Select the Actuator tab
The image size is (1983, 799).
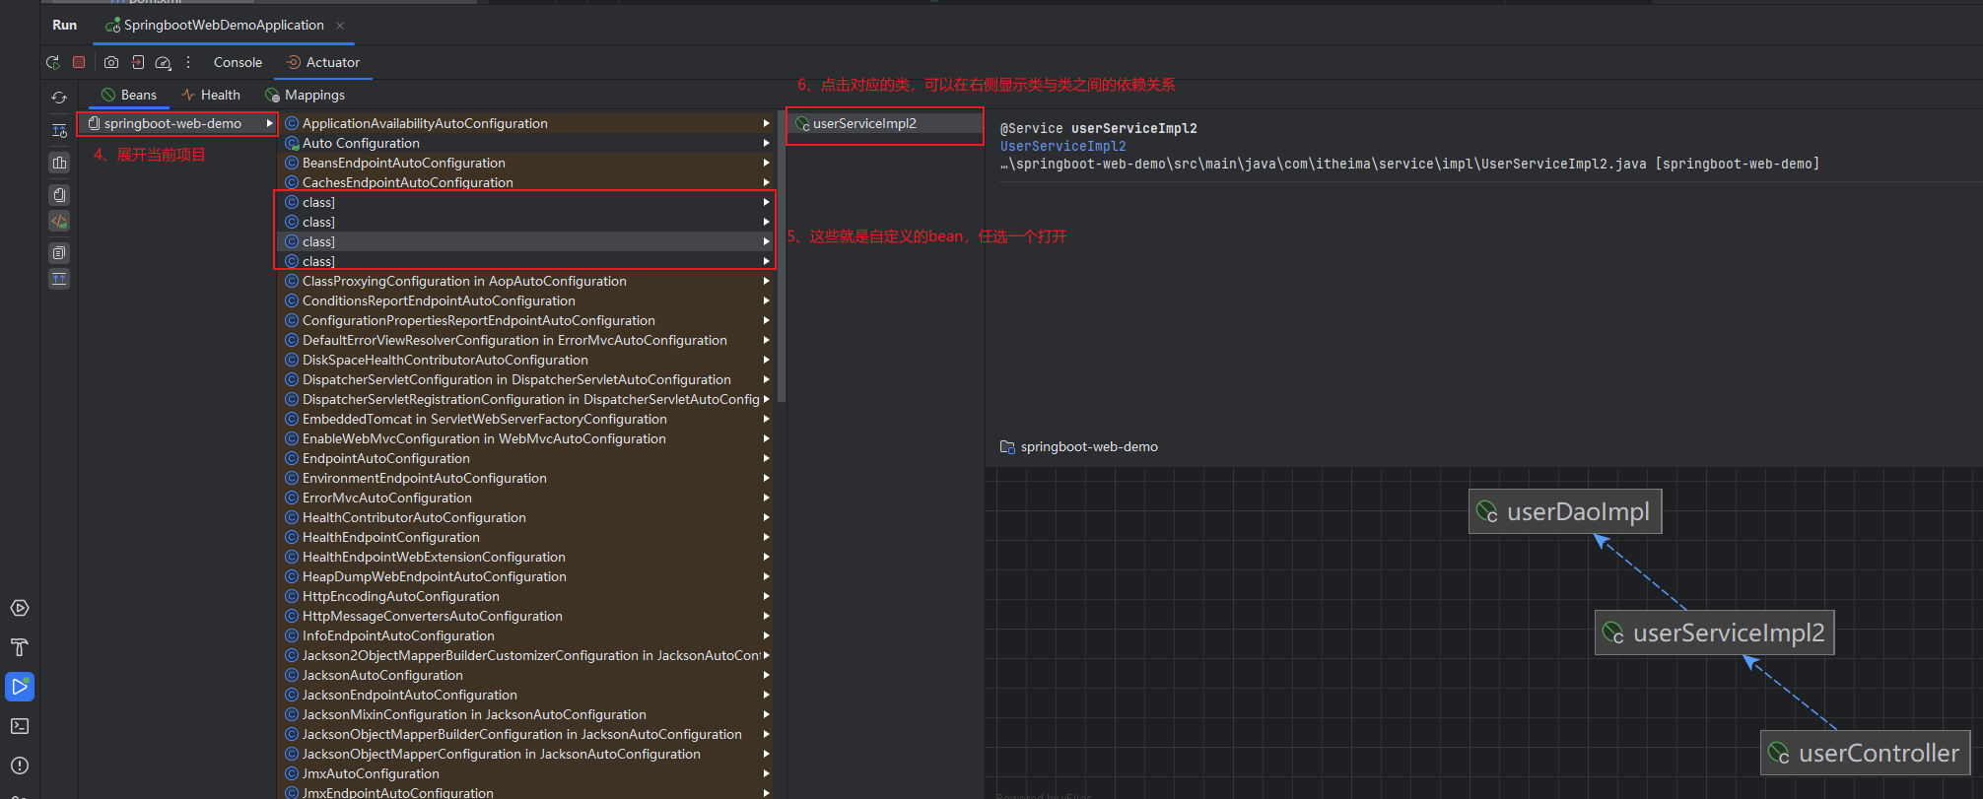323,62
